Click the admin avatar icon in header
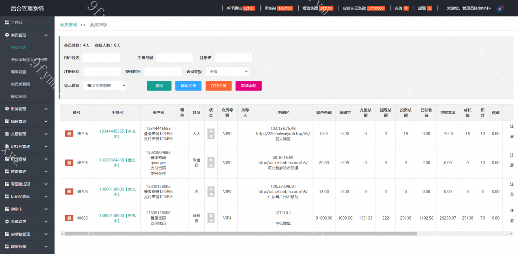Viewport: 518px width, 254px height. (x=500, y=8)
